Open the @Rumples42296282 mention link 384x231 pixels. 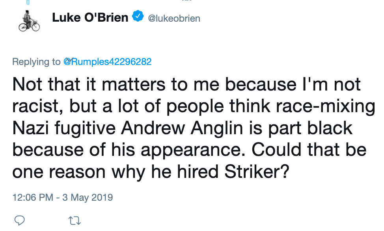107,62
